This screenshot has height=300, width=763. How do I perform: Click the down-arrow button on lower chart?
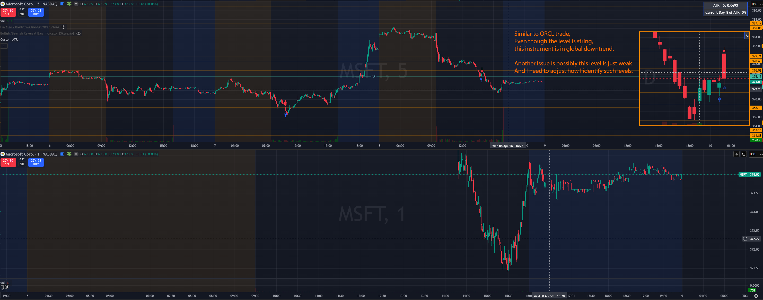pyautogui.click(x=736, y=154)
